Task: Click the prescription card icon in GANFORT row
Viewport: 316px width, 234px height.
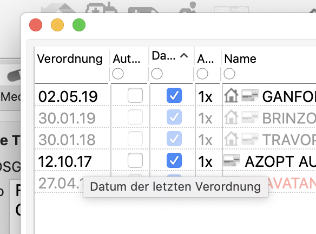Action: point(250,95)
